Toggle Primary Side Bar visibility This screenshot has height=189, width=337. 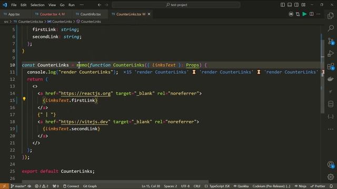point(283,5)
